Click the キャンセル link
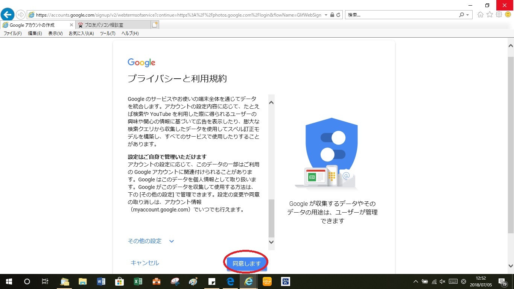 [x=145, y=263]
